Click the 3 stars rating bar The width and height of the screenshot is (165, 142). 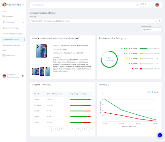[147, 59]
